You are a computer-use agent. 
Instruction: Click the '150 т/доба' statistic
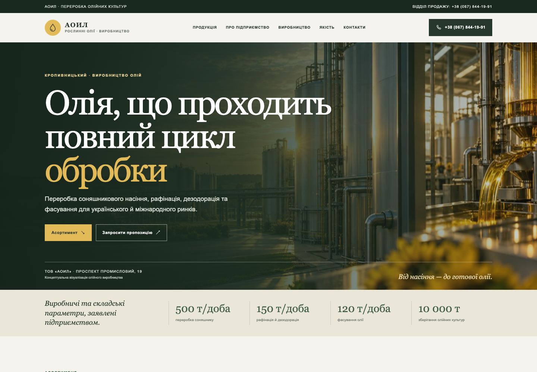[x=283, y=309]
